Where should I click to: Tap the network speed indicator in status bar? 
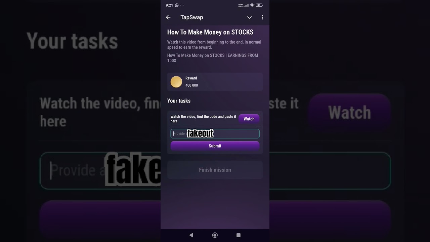[x=241, y=5]
